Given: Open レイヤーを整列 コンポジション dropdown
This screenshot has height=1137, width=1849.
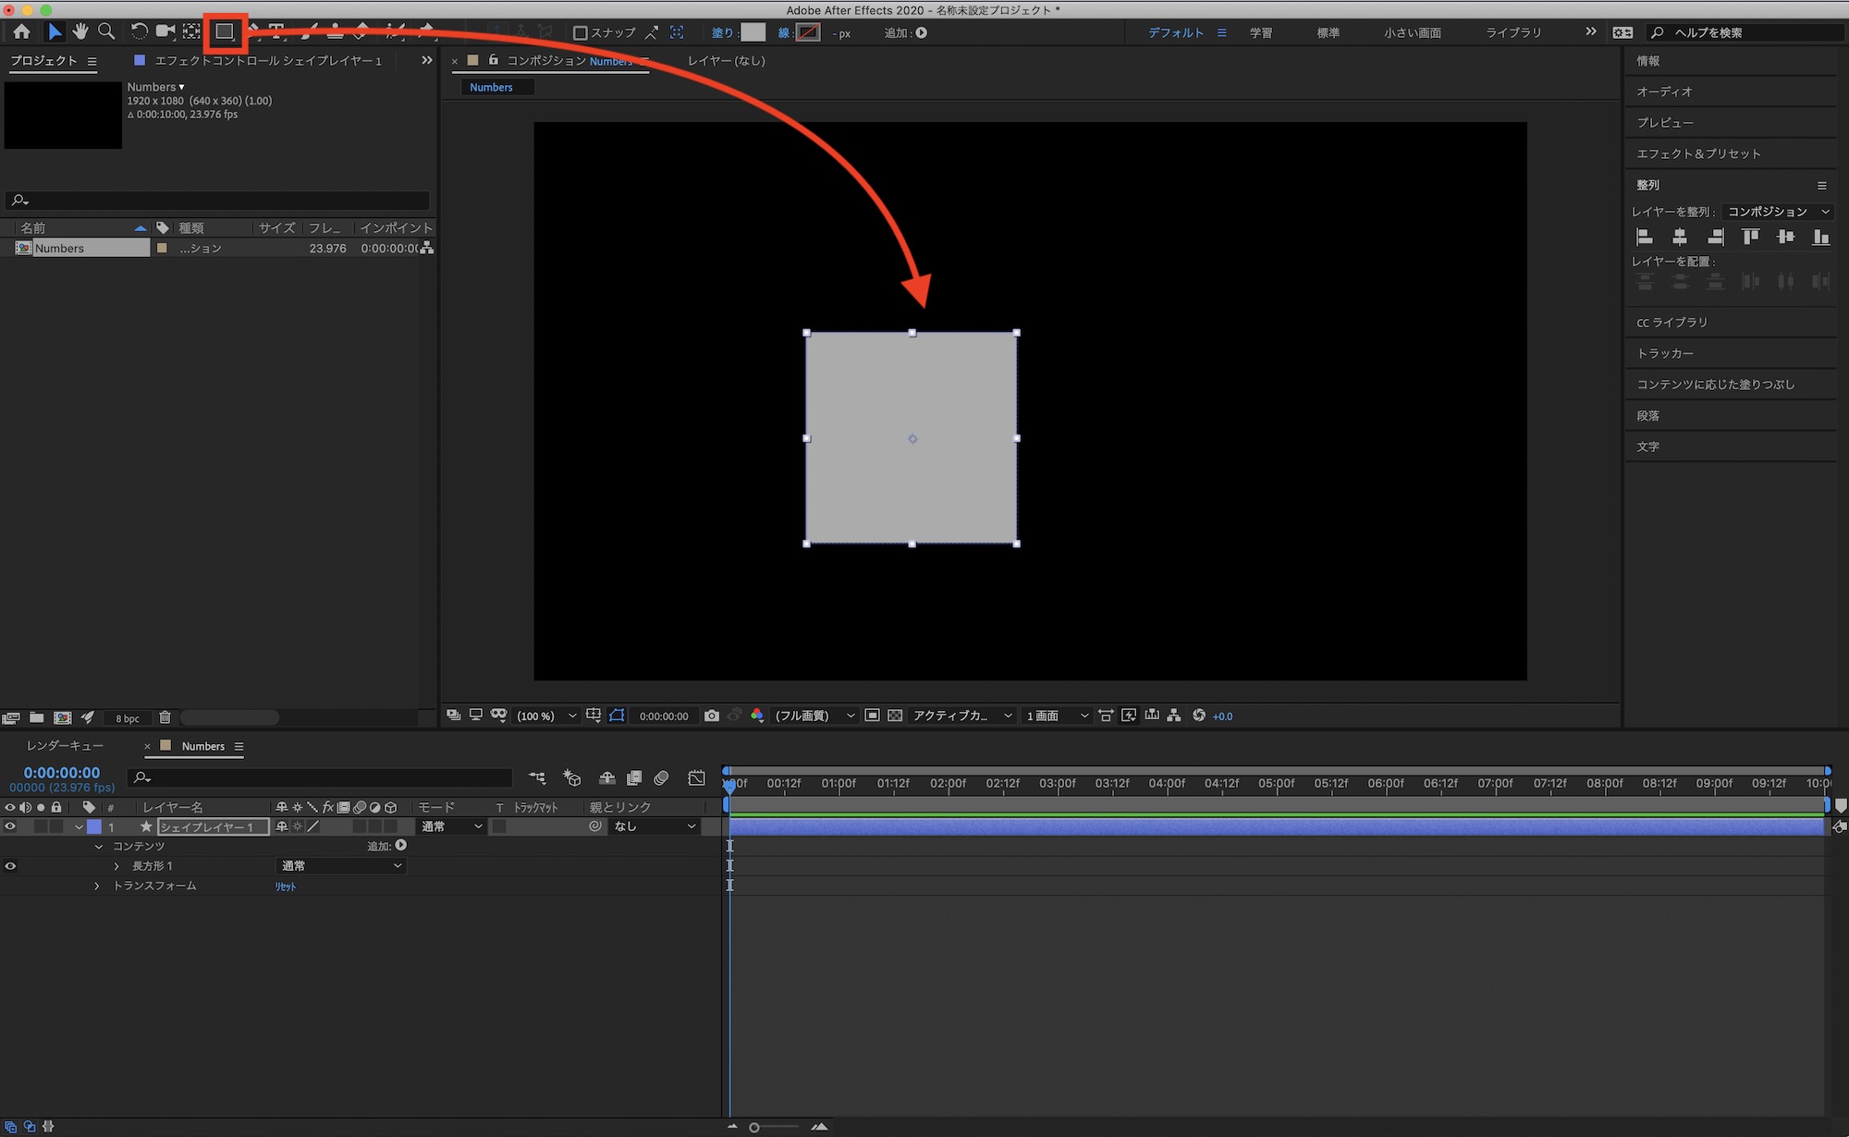Looking at the screenshot, I should click(1777, 212).
